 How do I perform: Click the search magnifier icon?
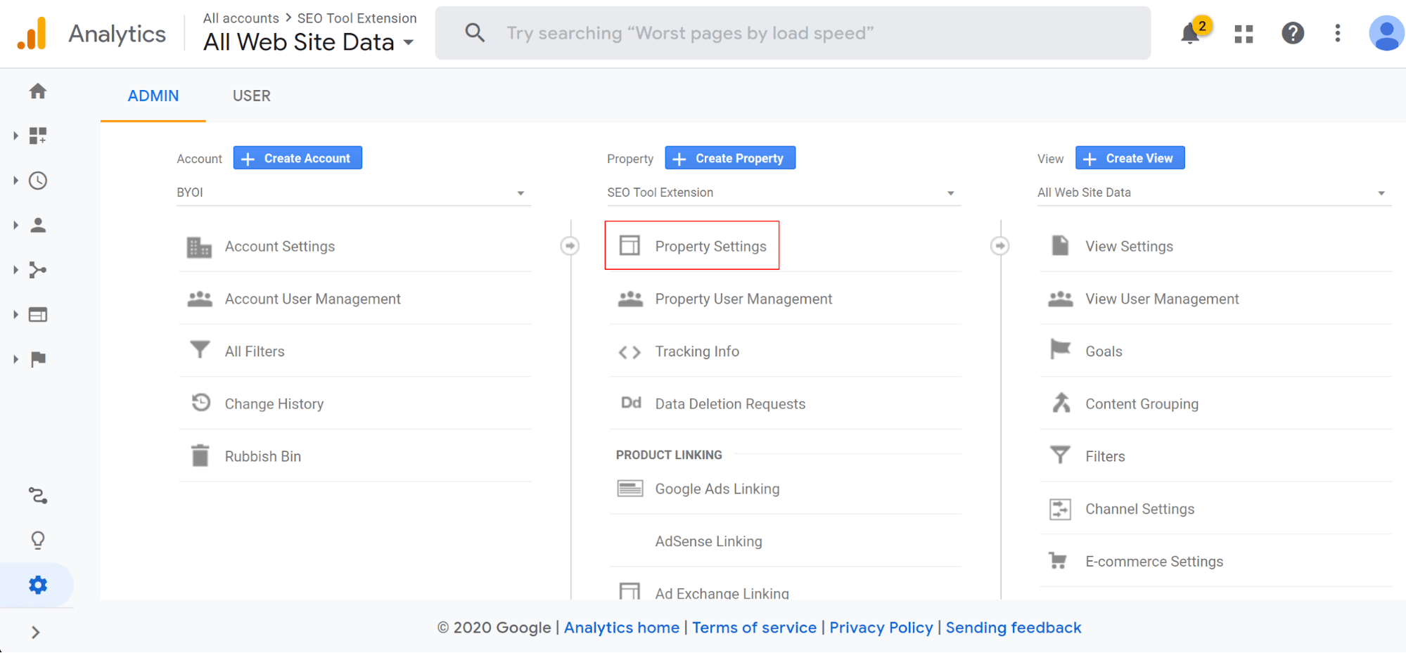point(475,32)
